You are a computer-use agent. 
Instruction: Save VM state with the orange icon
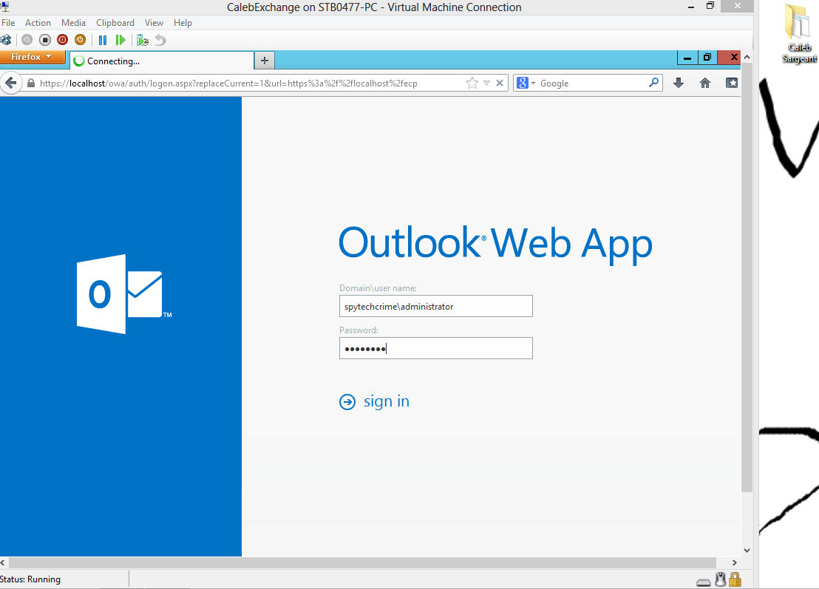80,40
